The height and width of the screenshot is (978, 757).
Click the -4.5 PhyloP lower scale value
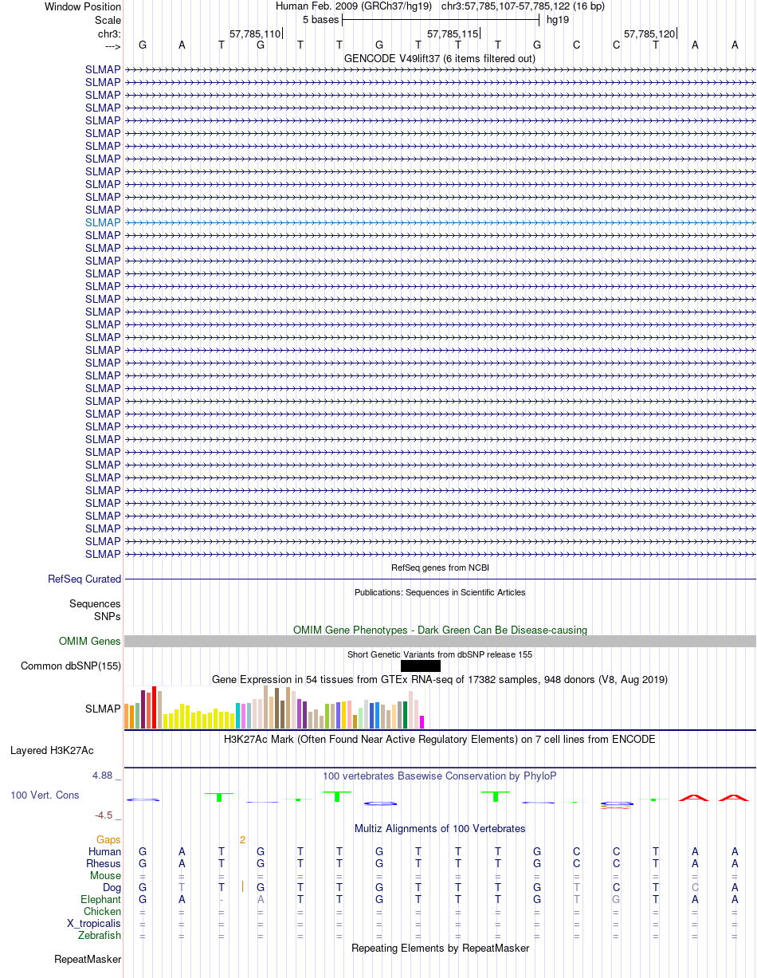pos(108,815)
